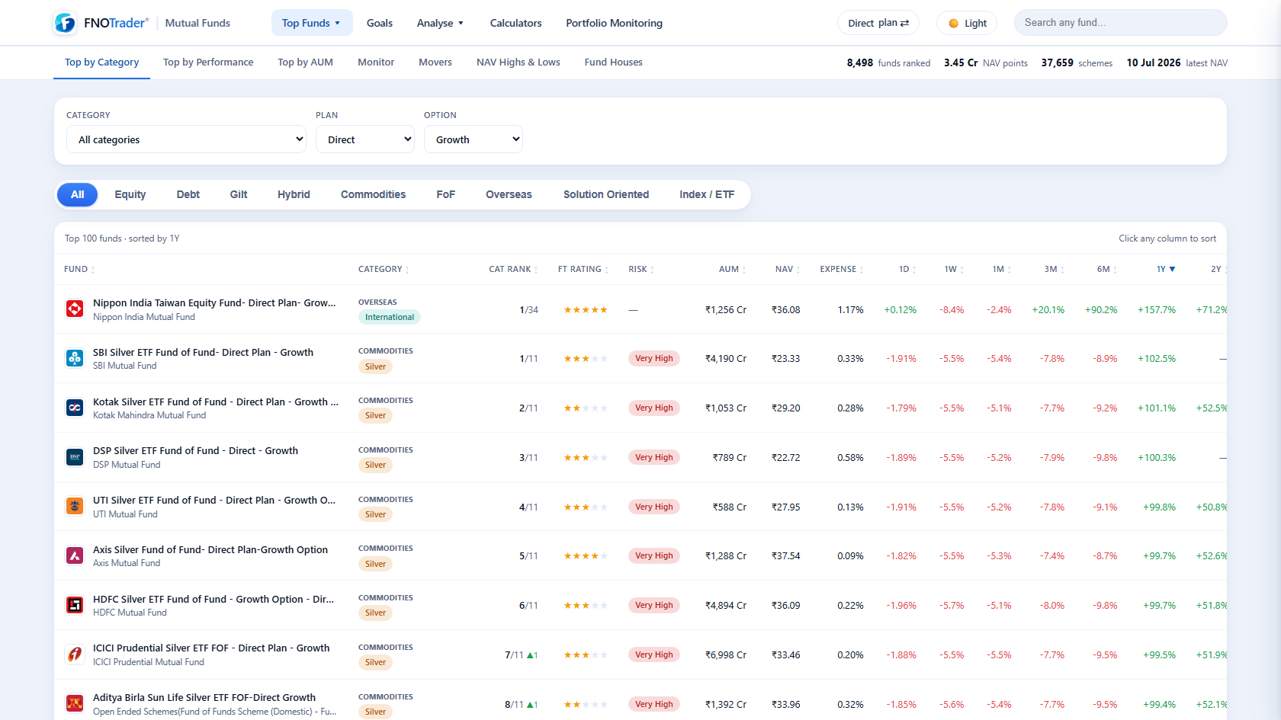
Task: Open Axis Silver Fund of Fund link
Action: click(x=210, y=549)
